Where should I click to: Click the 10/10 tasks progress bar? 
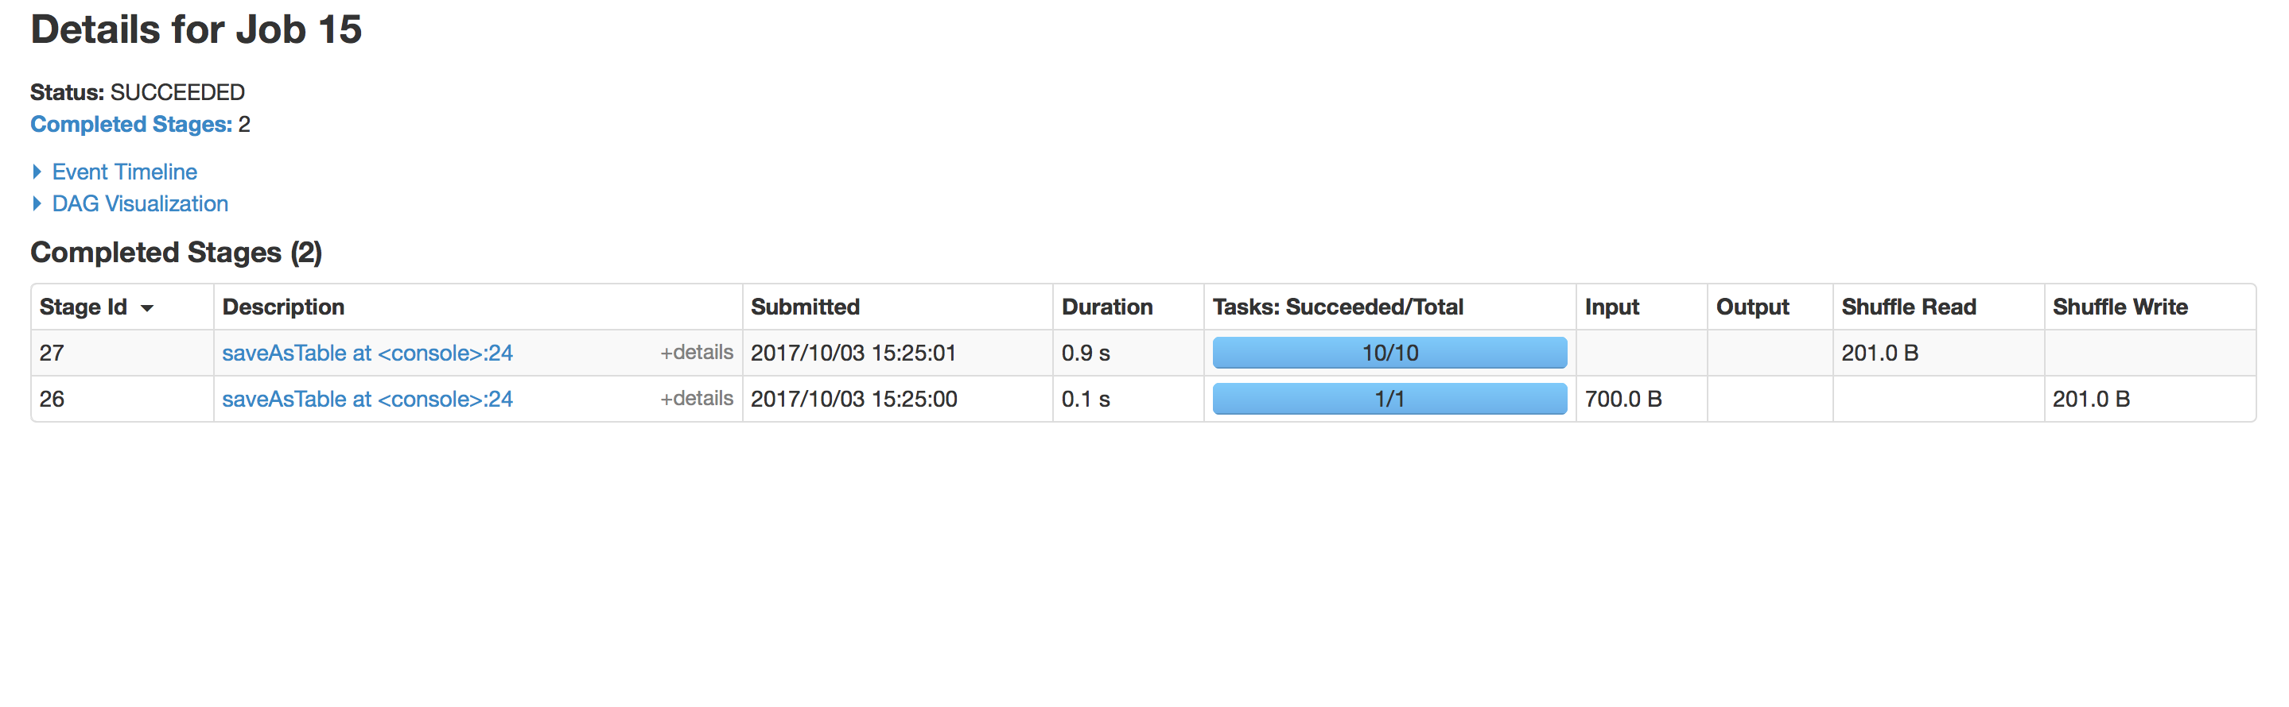point(1389,353)
